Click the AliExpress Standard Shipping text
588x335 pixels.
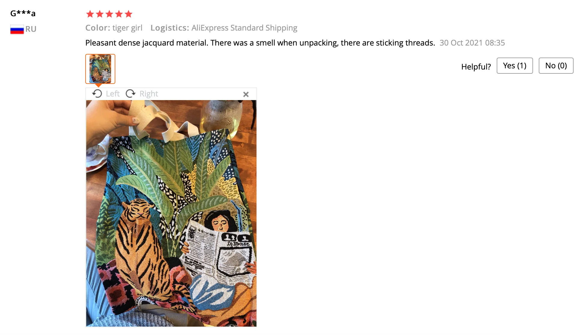tap(244, 28)
